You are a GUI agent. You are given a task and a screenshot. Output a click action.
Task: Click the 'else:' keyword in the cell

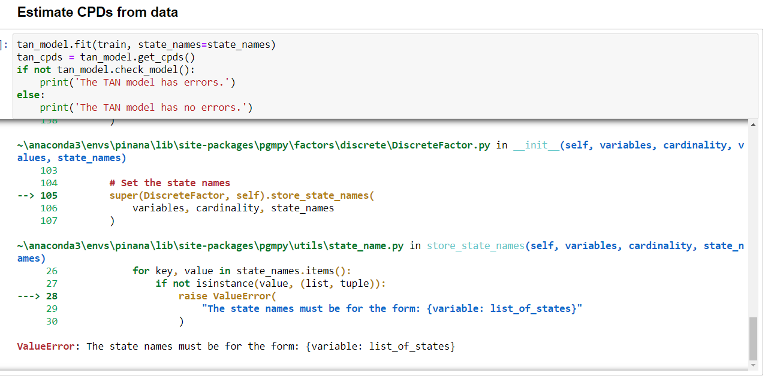31,95
